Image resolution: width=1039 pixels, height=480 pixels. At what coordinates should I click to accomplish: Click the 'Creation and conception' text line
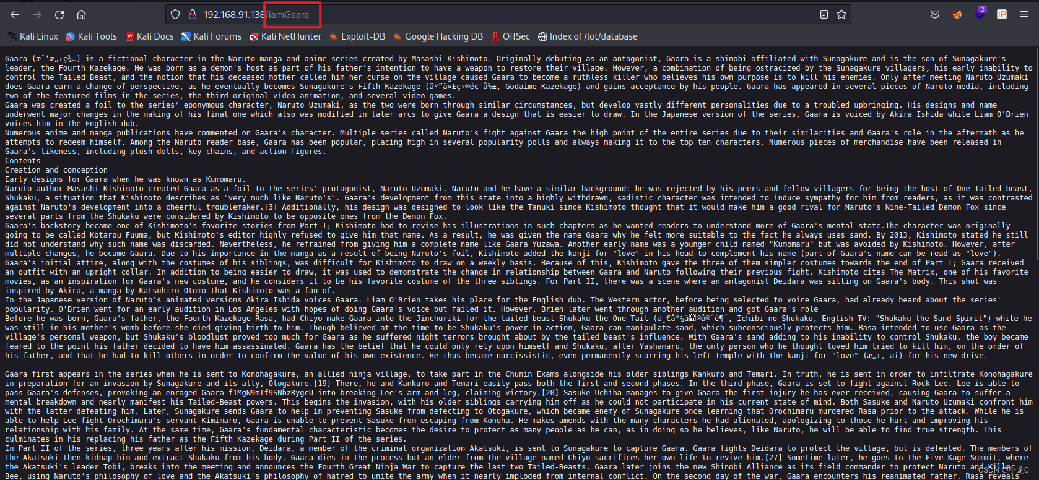coord(56,170)
